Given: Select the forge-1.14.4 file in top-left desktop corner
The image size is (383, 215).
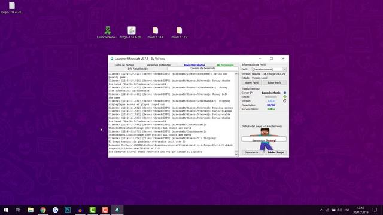Looking at the screenshot, I should pos(12,5).
